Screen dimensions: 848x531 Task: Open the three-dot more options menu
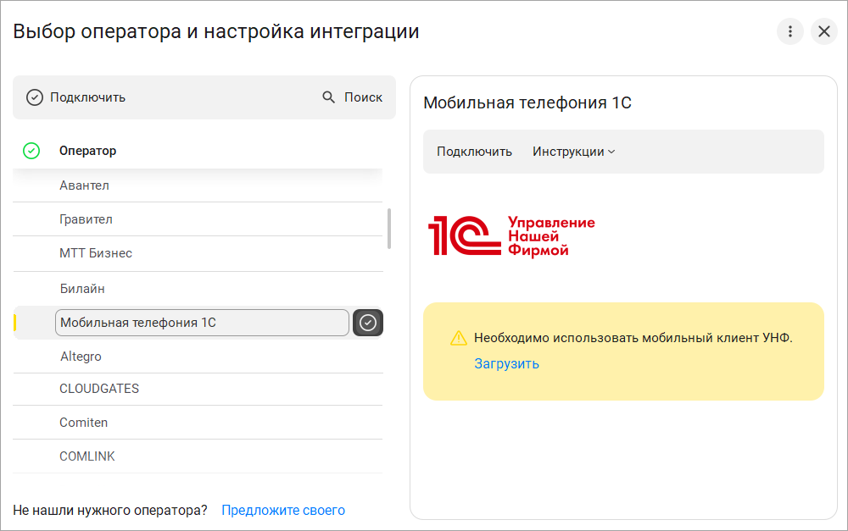coord(789,31)
